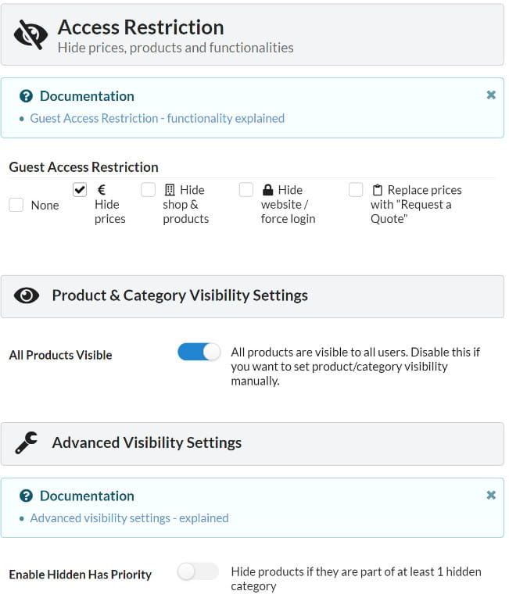
Task: Click the question mark icon beside first Documentation
Action: [x=27, y=96]
